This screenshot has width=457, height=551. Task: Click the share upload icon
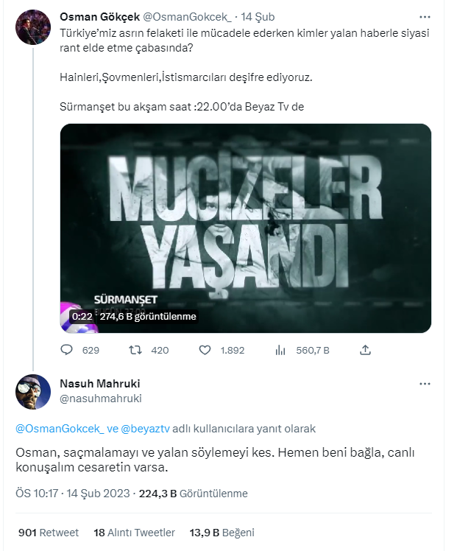click(x=366, y=351)
